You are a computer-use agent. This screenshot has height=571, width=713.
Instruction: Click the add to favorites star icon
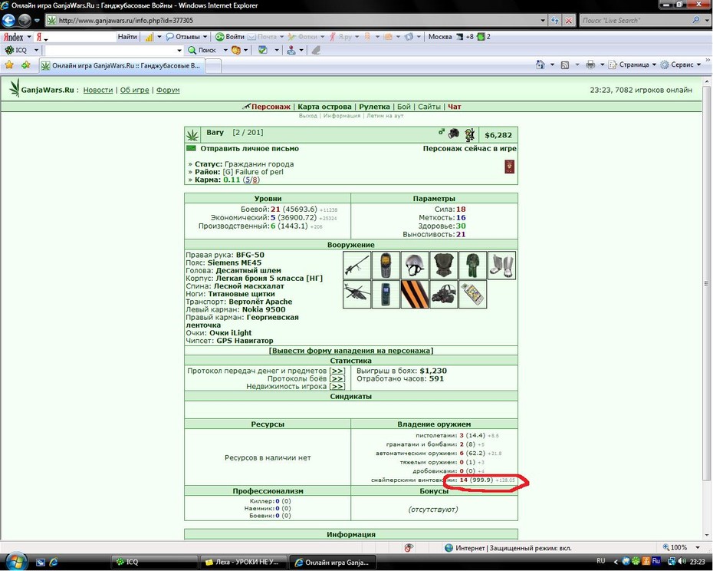(x=25, y=65)
